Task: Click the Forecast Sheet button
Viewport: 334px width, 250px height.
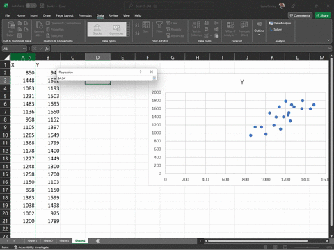Action: tap(244, 28)
